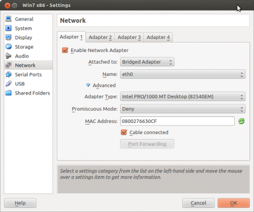Viewport: 254px width, 212px height.
Task: Open the General settings category icon
Action: point(8,19)
